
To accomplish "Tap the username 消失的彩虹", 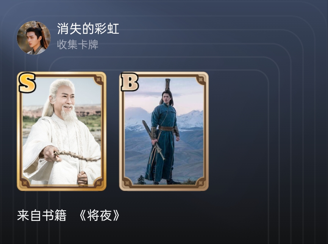I will point(88,29).
